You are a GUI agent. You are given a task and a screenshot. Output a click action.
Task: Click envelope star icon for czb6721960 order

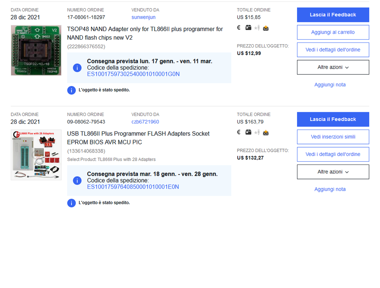click(266, 132)
